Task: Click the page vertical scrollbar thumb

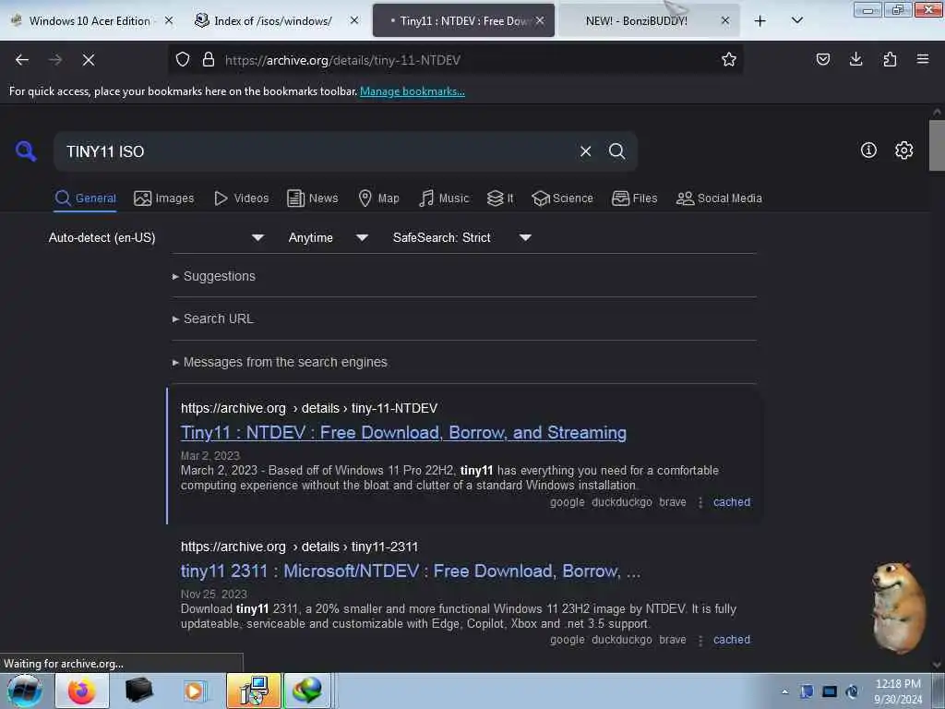Action: (937, 145)
